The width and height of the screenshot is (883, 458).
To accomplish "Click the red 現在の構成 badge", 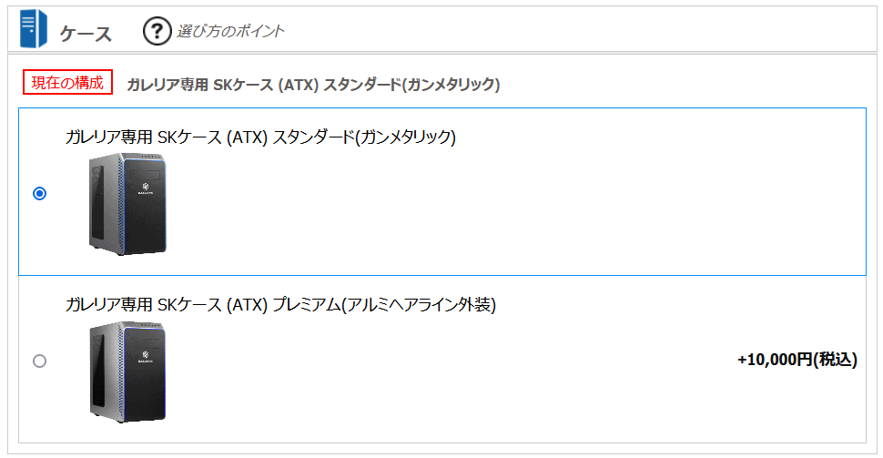I will 67,82.
